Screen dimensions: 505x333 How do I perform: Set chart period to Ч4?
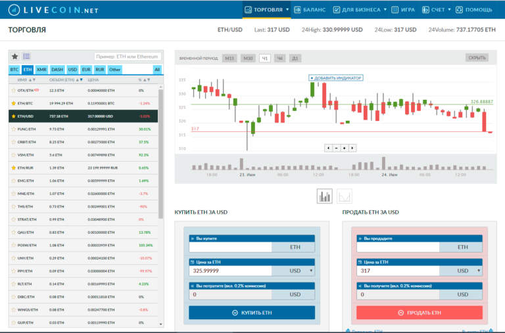coord(280,58)
